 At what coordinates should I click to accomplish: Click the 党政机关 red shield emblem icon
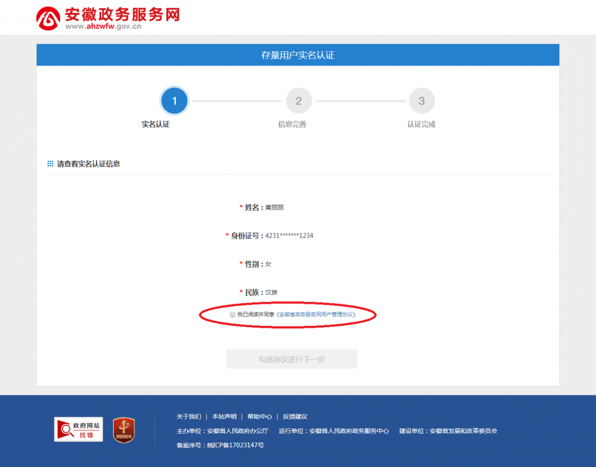tap(122, 429)
